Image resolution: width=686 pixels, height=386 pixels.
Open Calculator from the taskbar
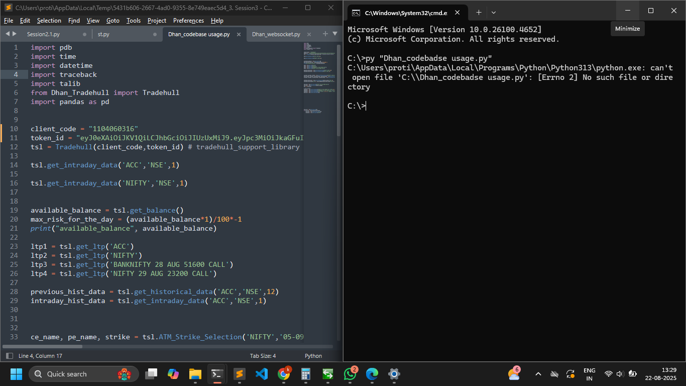tap(306, 374)
